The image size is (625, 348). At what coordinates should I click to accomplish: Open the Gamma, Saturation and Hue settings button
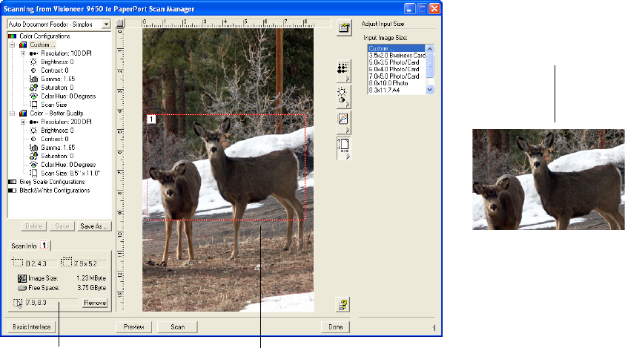(x=343, y=122)
